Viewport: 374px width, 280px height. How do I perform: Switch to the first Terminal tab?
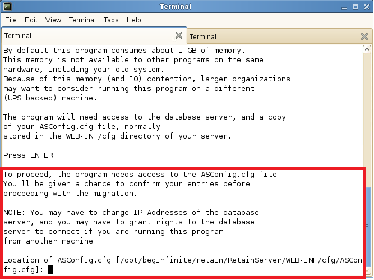tap(84, 36)
